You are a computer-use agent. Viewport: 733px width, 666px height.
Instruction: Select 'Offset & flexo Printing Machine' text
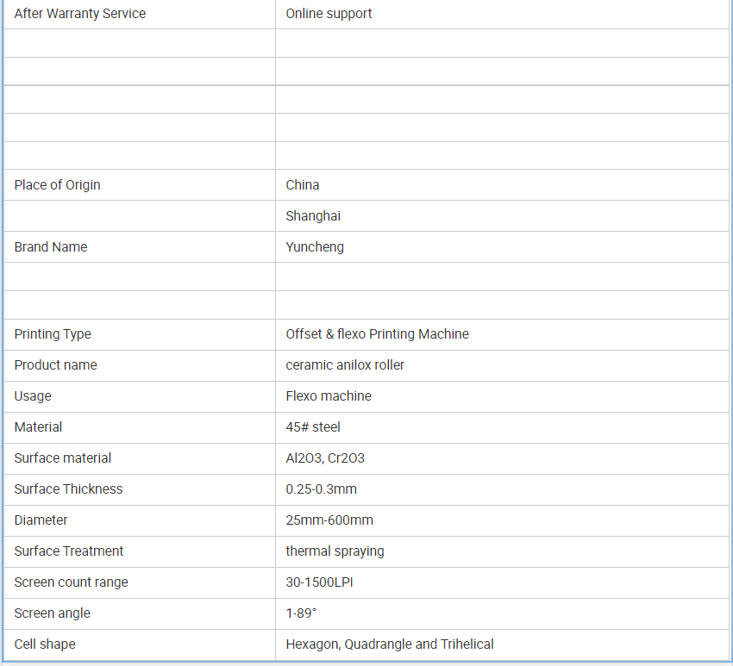point(377,334)
